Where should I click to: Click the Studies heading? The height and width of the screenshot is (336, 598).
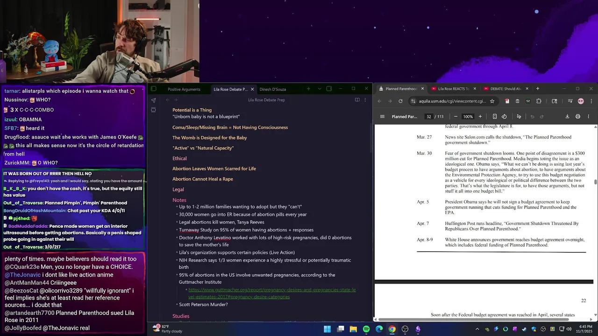click(x=181, y=316)
